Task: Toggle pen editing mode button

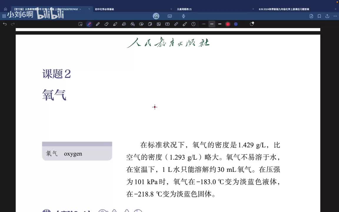Action: pyautogui.click(x=156, y=16)
